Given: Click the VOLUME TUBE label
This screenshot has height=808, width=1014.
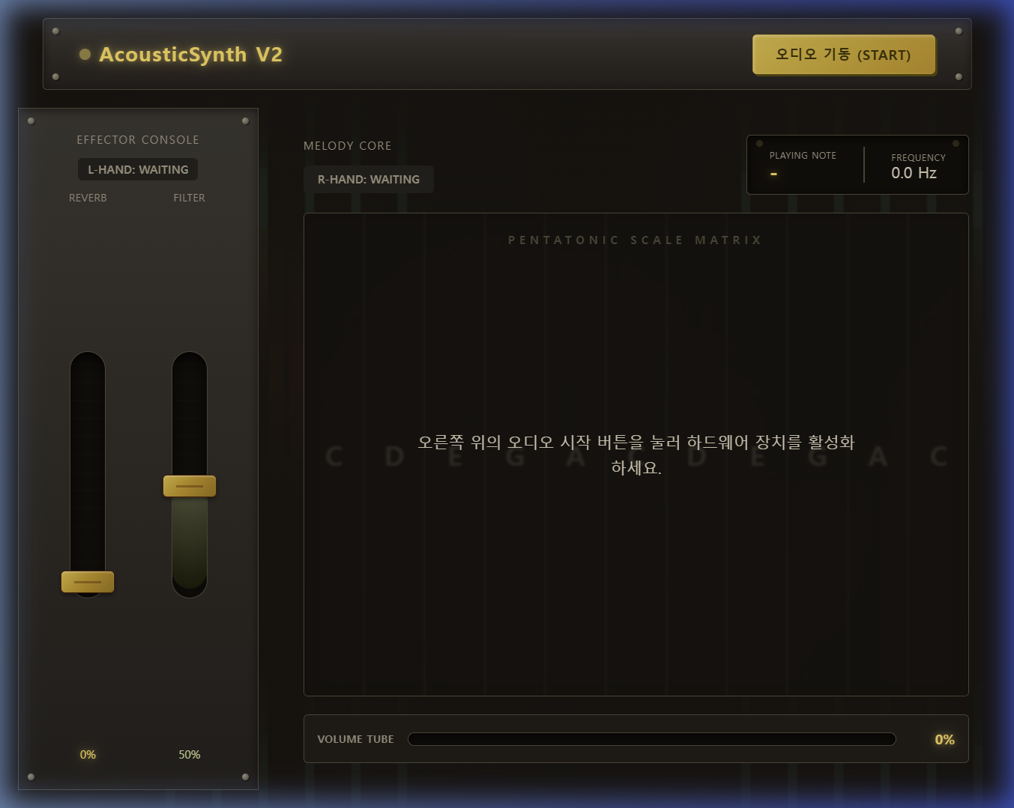Looking at the screenshot, I should (355, 739).
